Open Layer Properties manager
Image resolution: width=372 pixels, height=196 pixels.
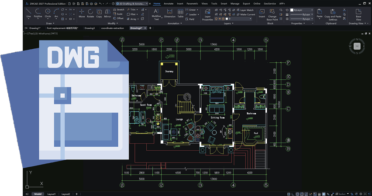click(x=207, y=15)
